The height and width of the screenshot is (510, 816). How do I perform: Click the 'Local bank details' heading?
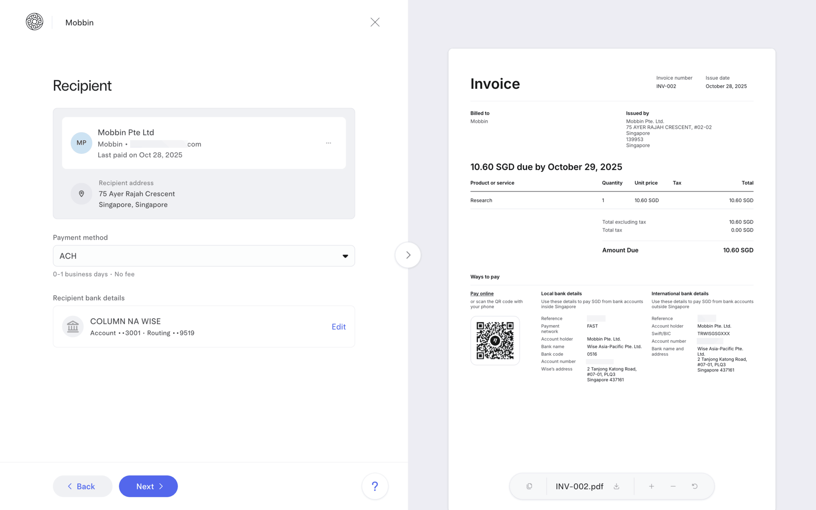coord(561,294)
